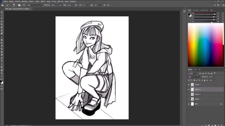225x126 pixels.
Task: Switch to the Channels tab
Action: point(195,70)
